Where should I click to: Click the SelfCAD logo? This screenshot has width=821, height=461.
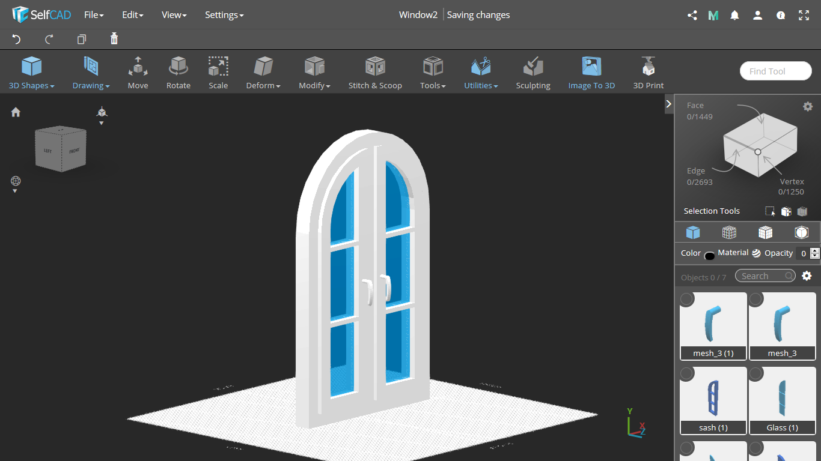click(41, 14)
